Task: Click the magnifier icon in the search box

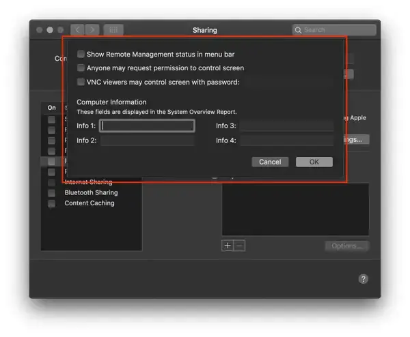Action: (x=298, y=30)
